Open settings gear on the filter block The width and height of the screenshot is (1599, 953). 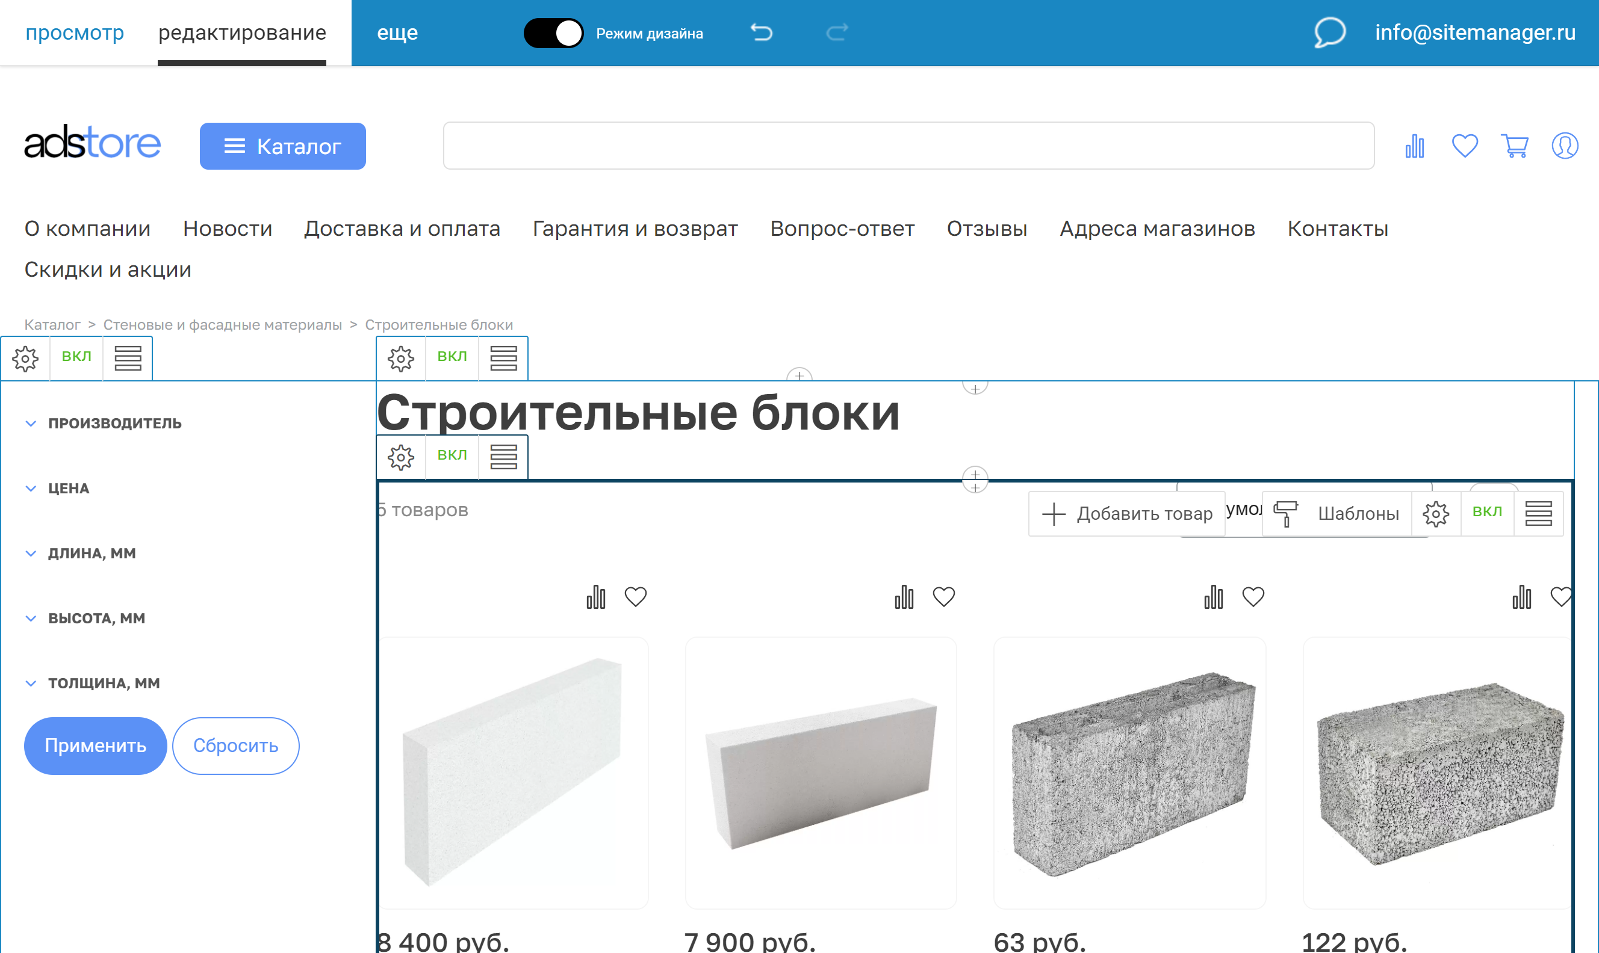[x=25, y=359]
